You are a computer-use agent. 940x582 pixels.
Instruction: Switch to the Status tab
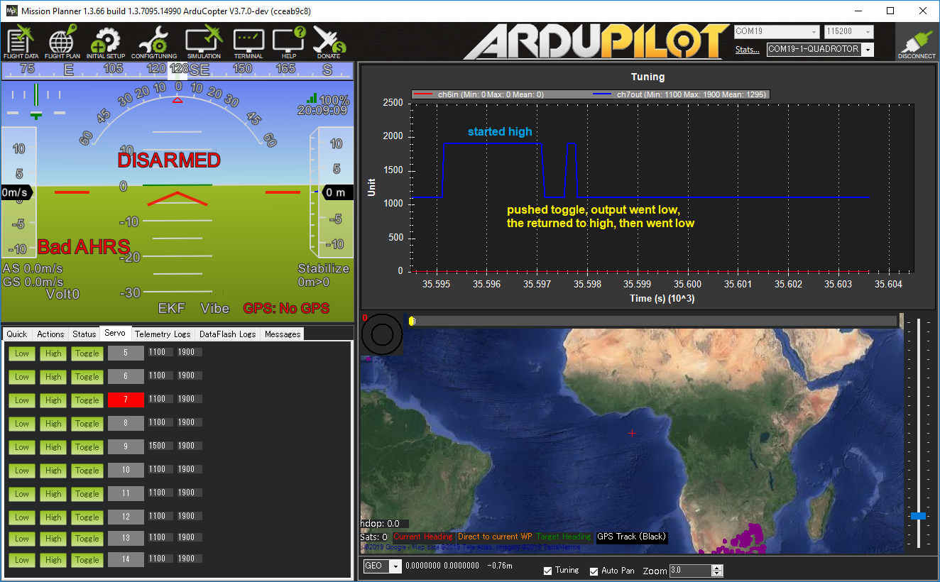pyautogui.click(x=84, y=334)
